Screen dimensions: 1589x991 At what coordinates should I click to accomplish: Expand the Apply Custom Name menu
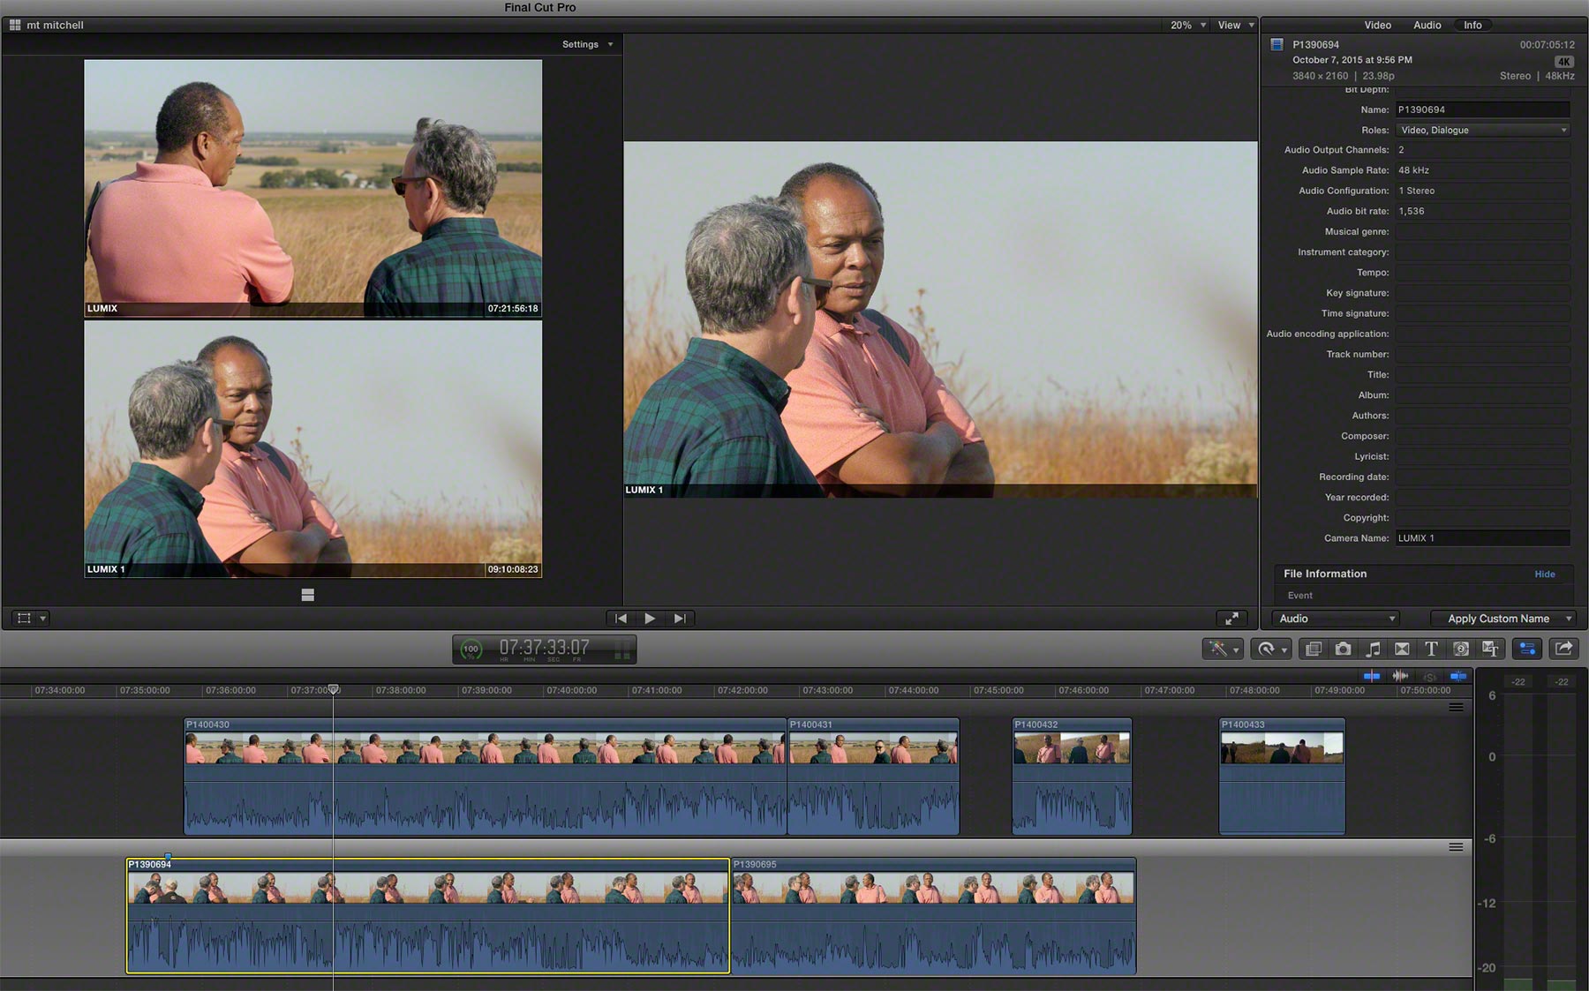tap(1503, 619)
